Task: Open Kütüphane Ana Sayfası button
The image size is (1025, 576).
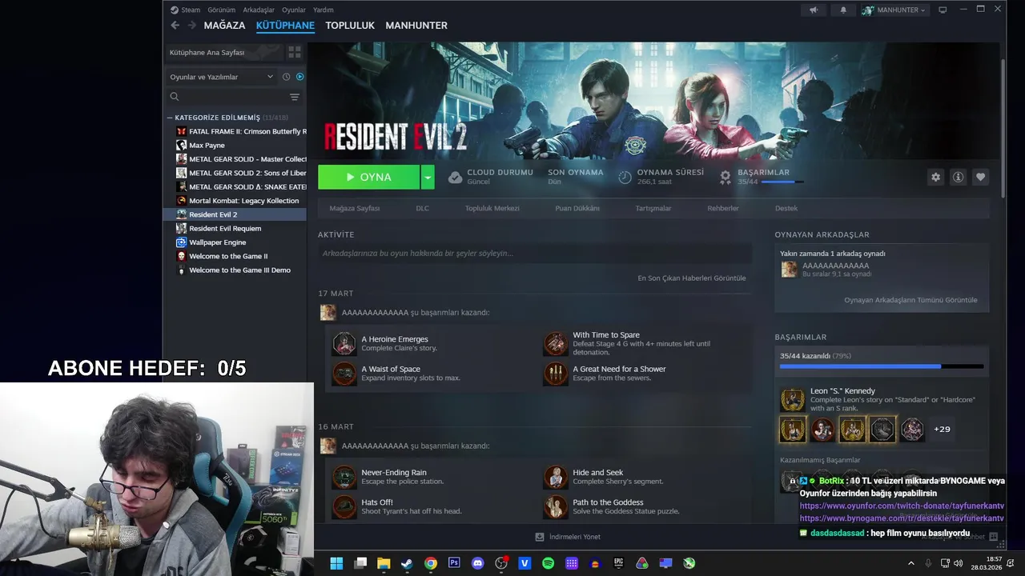Action: pos(223,52)
